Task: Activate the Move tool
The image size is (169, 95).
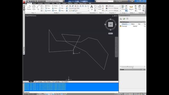Action: pos(48,6)
